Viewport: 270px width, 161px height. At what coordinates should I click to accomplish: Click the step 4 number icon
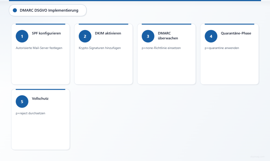tap(211, 36)
